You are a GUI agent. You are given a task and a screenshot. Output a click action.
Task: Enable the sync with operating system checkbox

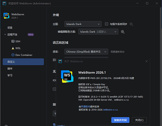[x=107, y=24]
